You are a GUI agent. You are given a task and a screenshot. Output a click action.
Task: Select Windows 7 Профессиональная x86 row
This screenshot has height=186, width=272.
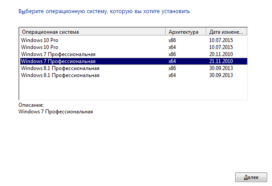coord(134,54)
